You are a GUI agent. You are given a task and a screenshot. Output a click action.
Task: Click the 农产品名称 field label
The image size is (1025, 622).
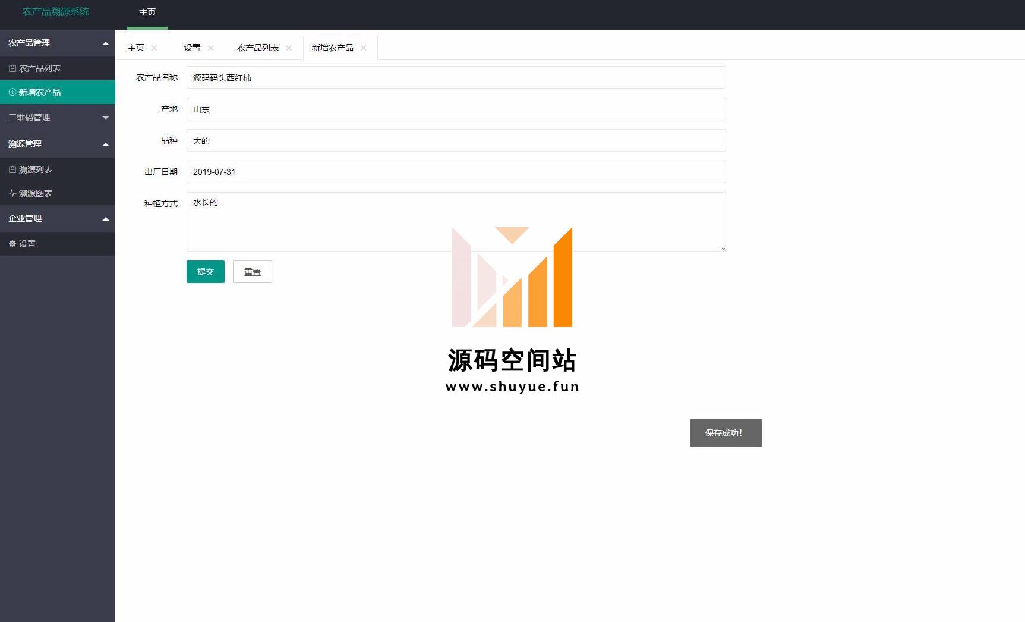[x=157, y=77]
